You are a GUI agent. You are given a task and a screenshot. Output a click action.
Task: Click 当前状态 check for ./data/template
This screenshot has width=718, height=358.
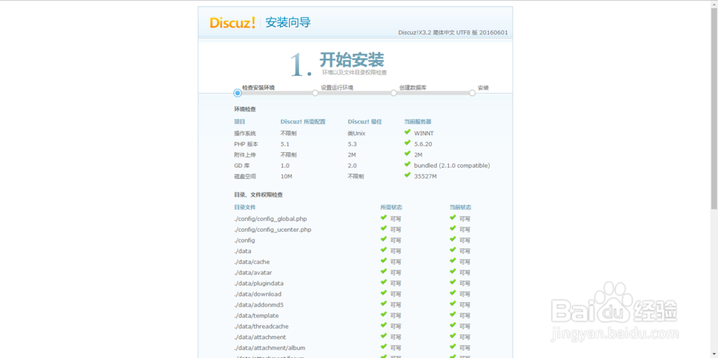pyautogui.click(x=453, y=314)
